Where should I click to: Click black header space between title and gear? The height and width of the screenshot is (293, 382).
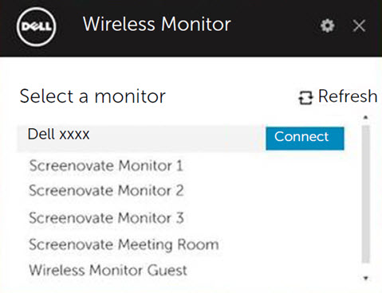pyautogui.click(x=275, y=26)
